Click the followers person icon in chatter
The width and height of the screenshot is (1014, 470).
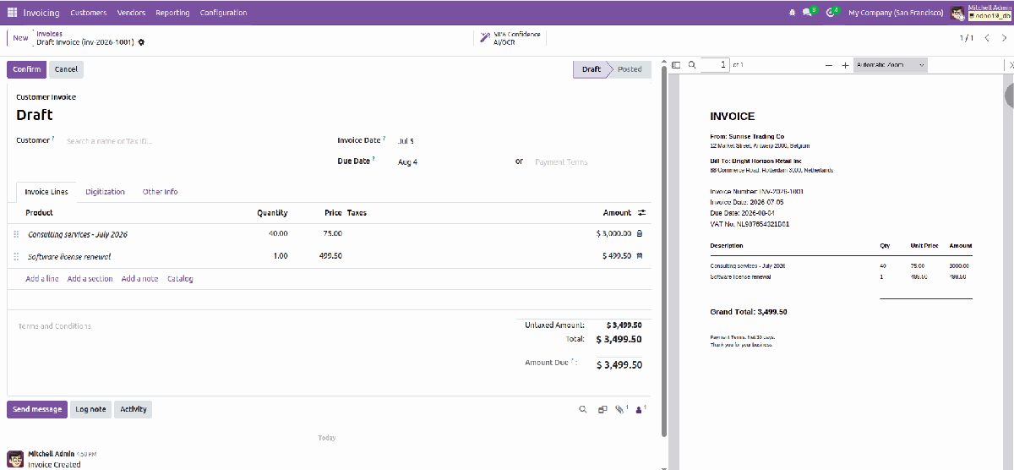[641, 409]
